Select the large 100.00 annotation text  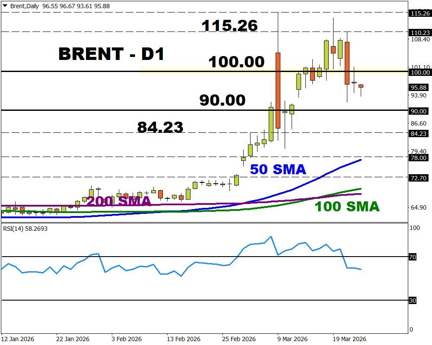pos(236,62)
